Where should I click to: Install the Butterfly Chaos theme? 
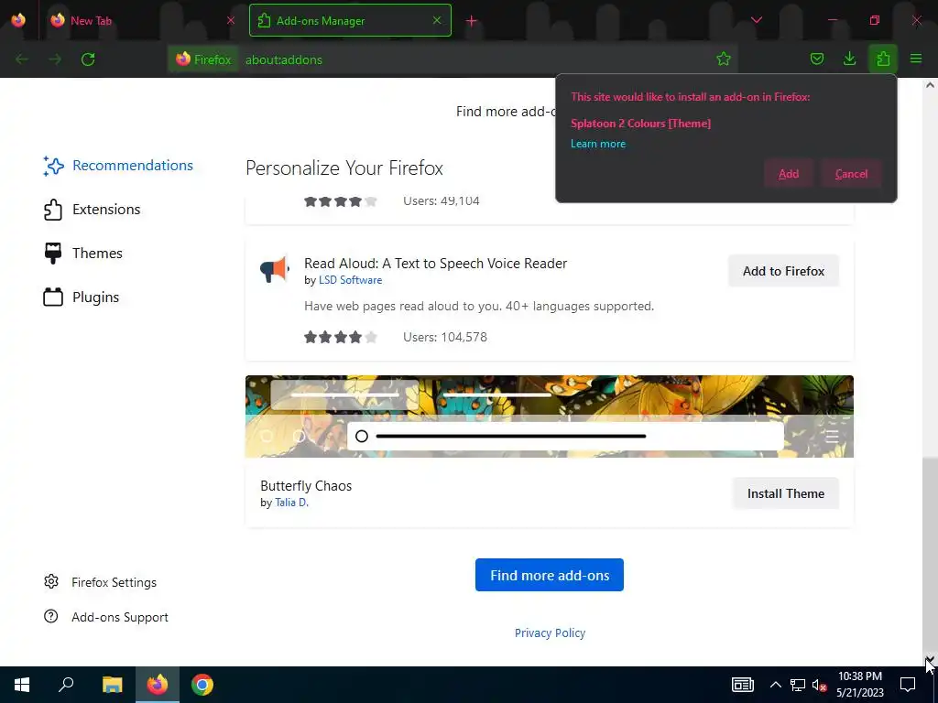pyautogui.click(x=785, y=493)
